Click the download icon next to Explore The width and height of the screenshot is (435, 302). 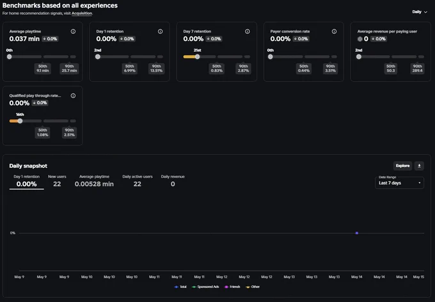tap(419, 166)
